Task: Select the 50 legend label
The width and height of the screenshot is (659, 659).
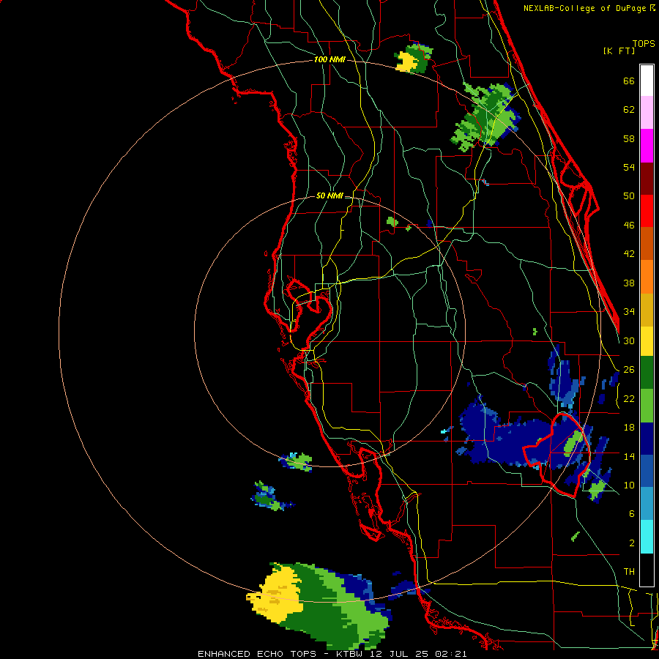Action: point(629,196)
